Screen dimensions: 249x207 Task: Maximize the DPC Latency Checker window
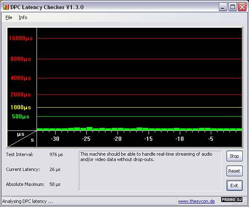click(232, 7)
